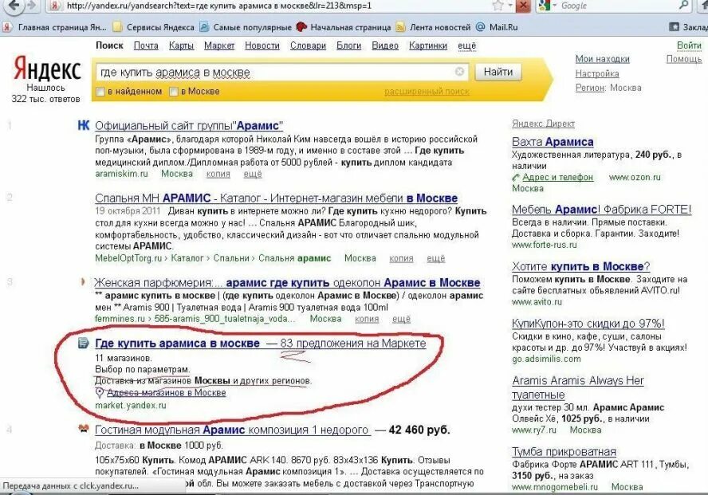Switch to the Блоги tab
The width and height of the screenshot is (708, 495).
coord(348,45)
